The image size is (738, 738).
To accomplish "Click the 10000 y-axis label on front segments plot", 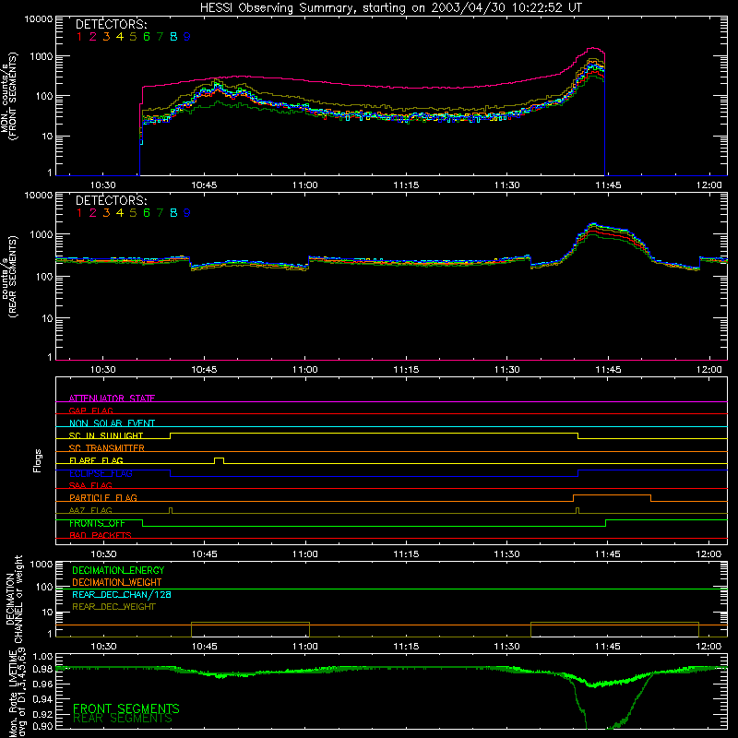I will coord(39,19).
